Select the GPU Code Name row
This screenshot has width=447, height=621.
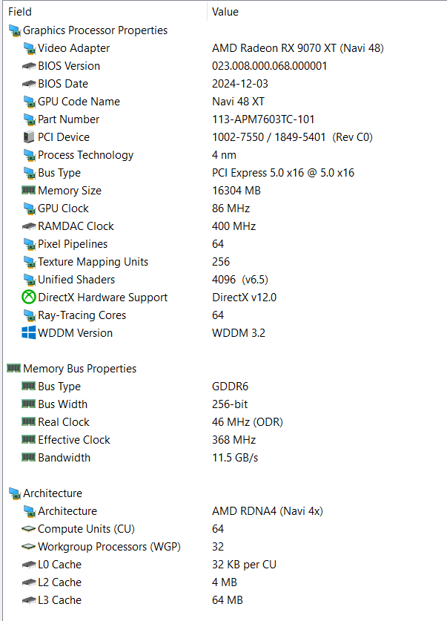pyautogui.click(x=79, y=102)
